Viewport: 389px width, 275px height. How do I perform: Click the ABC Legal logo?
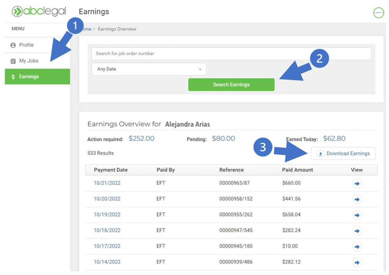point(39,11)
